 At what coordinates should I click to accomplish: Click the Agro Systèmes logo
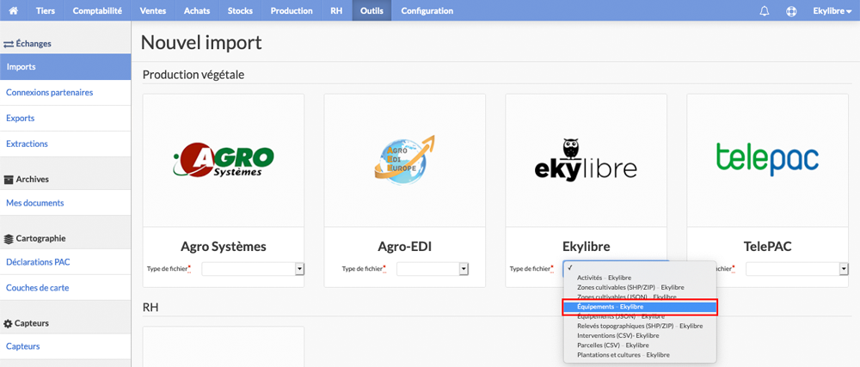pos(223,161)
